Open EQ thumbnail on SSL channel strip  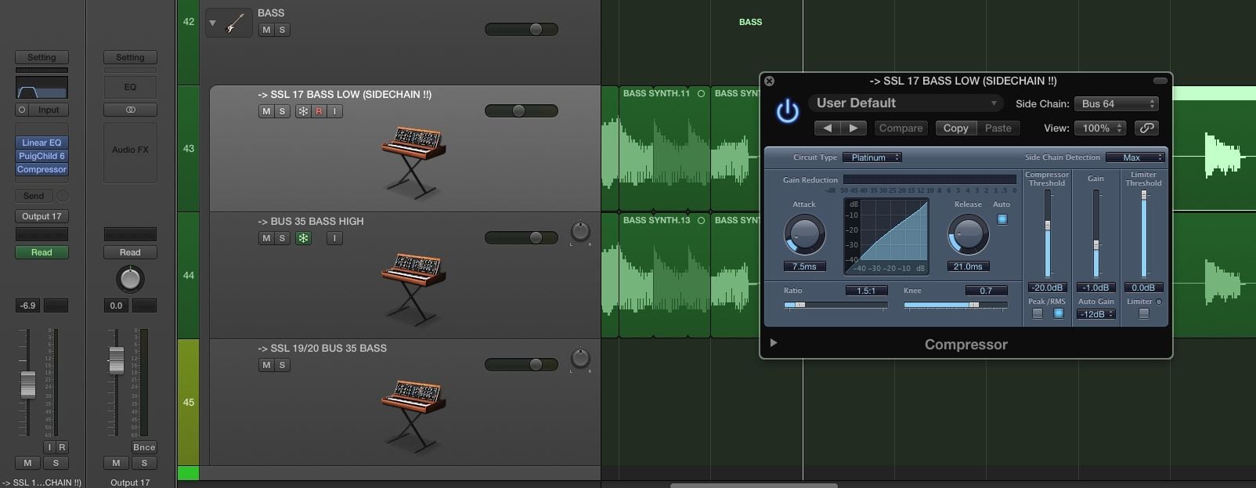(42, 87)
